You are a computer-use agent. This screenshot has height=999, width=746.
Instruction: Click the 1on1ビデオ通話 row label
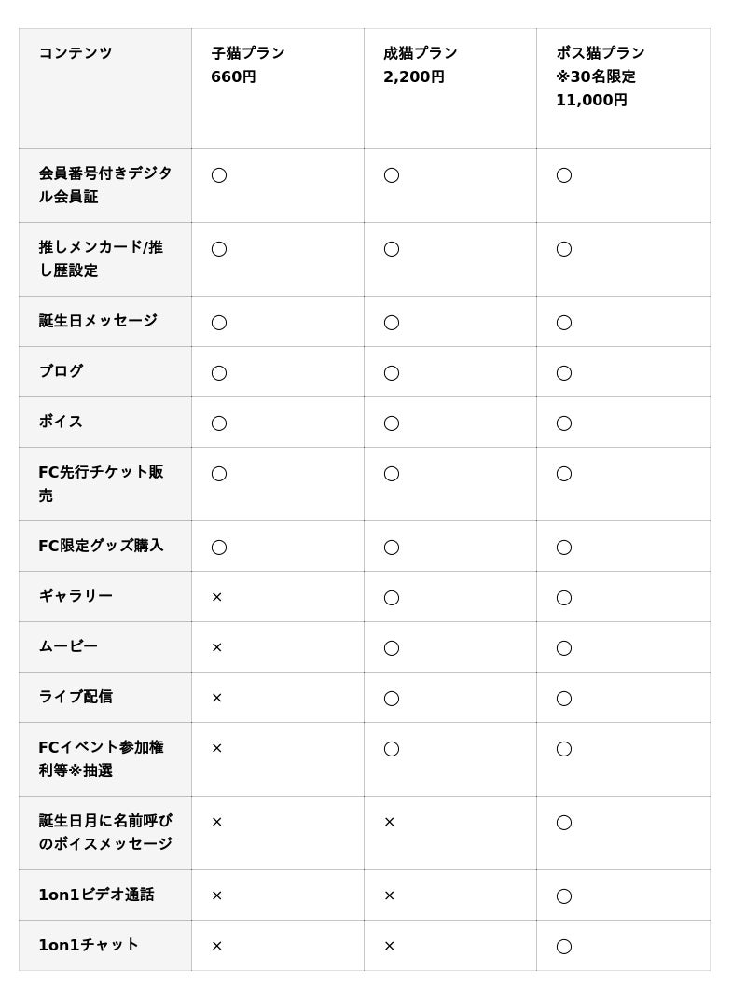click(96, 895)
